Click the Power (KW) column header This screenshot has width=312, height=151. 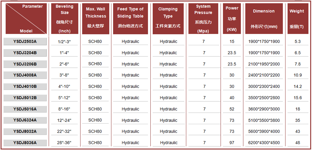[232, 18]
